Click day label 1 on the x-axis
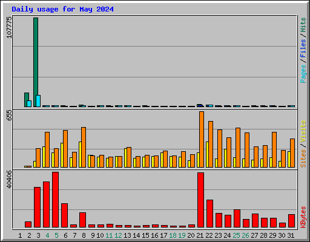 (x=20, y=235)
